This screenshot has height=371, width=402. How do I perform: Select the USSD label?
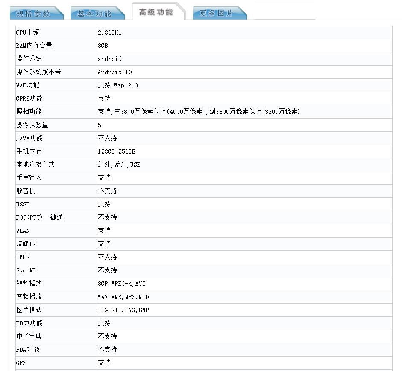pyautogui.click(x=23, y=204)
